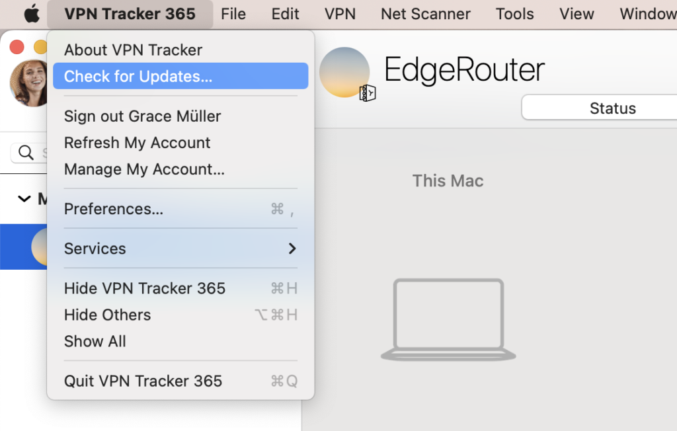677x431 pixels.
Task: Sign out Grace Müller
Action: click(141, 116)
